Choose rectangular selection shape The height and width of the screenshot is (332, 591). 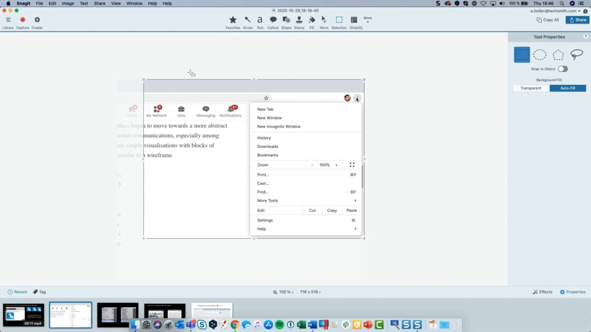pyautogui.click(x=522, y=55)
